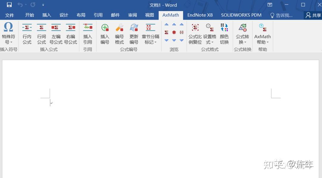Click the Redo icon in title bar

coord(33,5)
